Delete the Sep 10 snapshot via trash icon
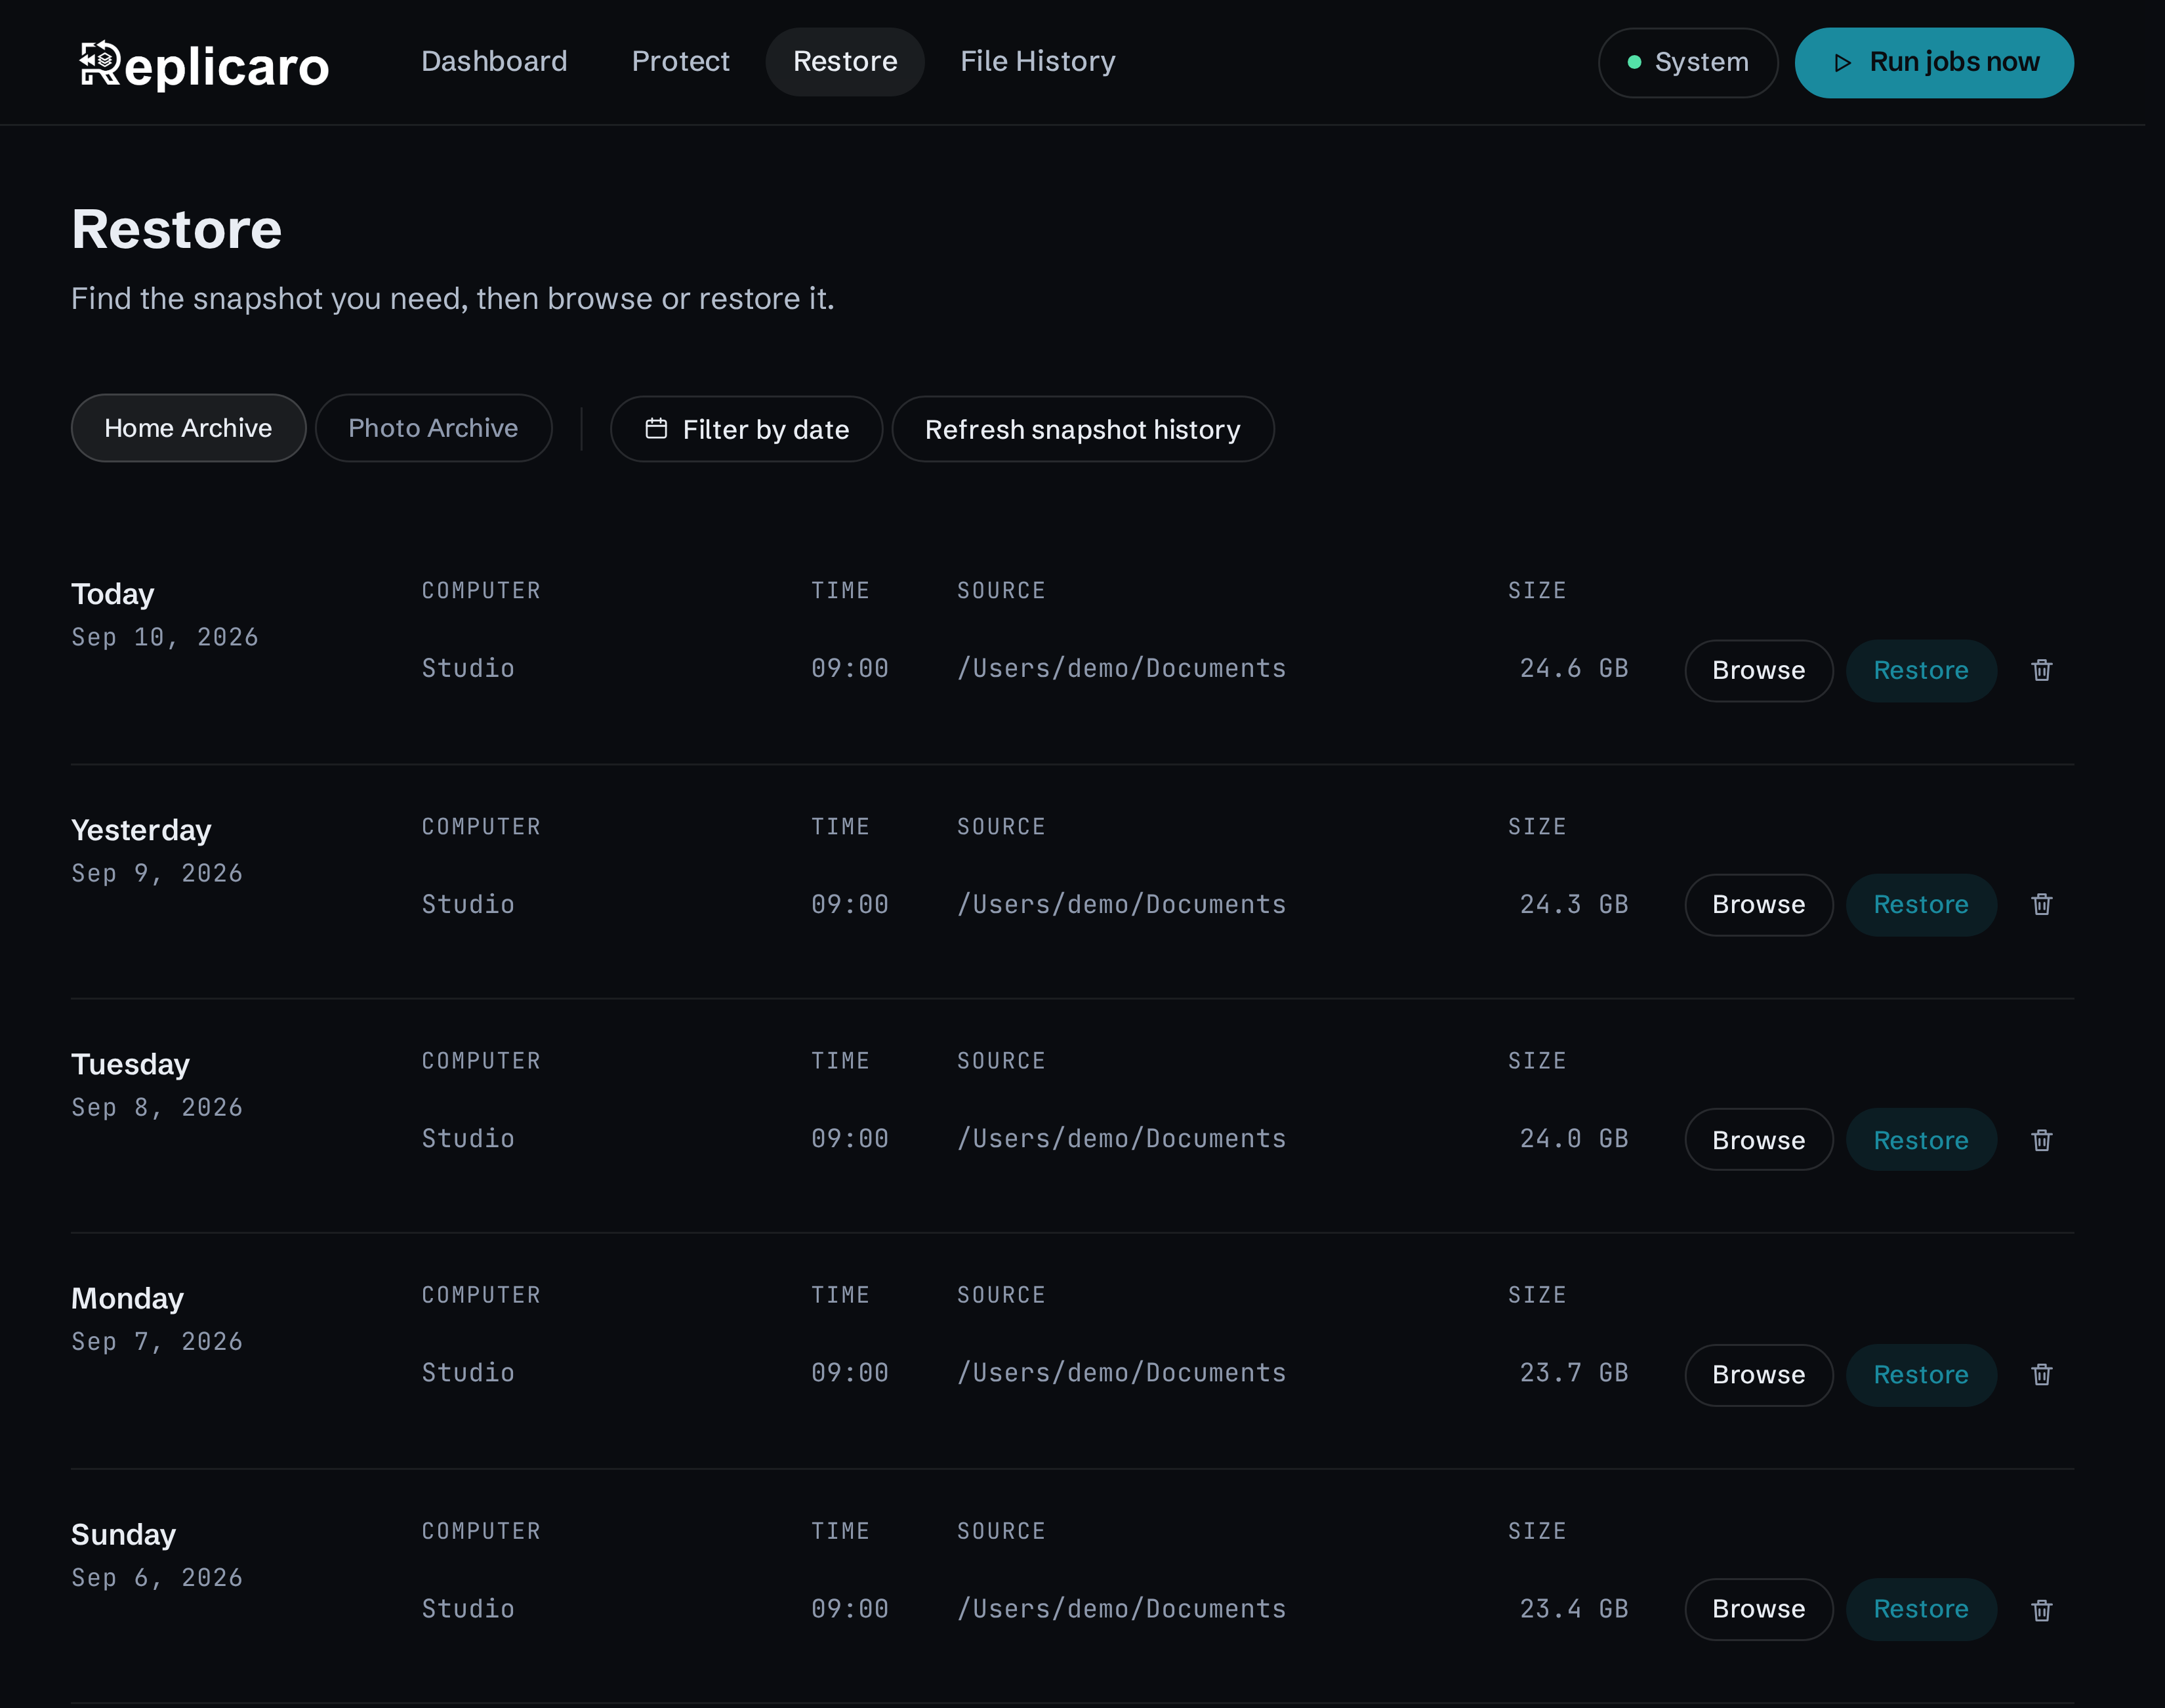Screen dimensions: 2165x1708 2042,670
